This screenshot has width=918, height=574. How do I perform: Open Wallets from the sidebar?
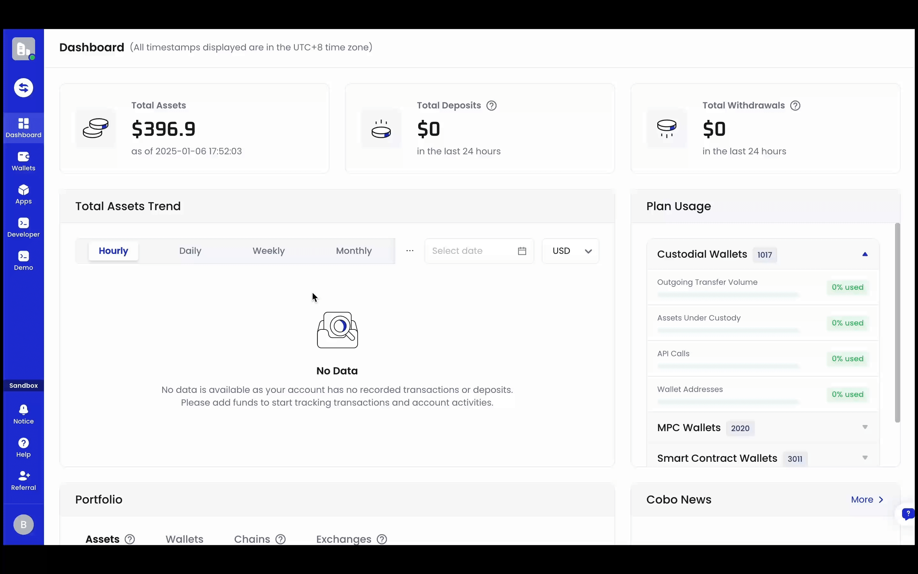tap(24, 161)
